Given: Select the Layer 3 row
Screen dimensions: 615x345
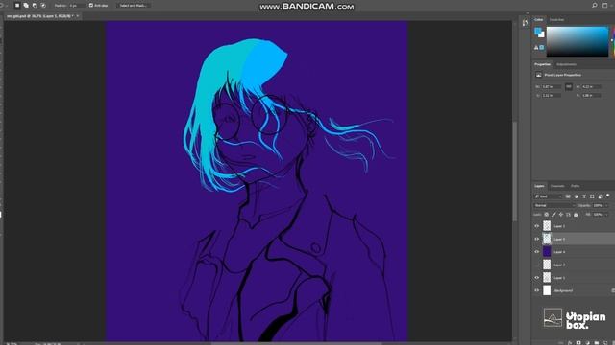Looking at the screenshot, I should [x=573, y=264].
